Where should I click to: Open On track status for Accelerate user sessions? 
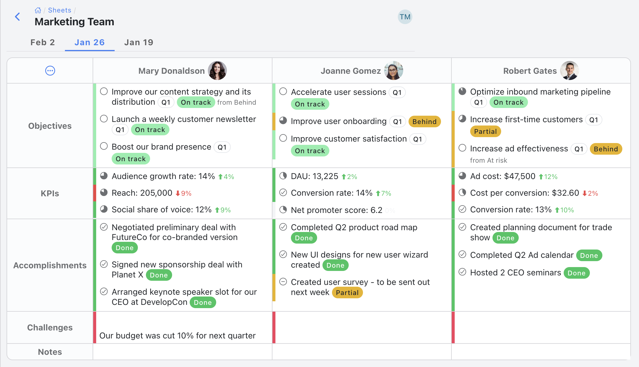(310, 104)
